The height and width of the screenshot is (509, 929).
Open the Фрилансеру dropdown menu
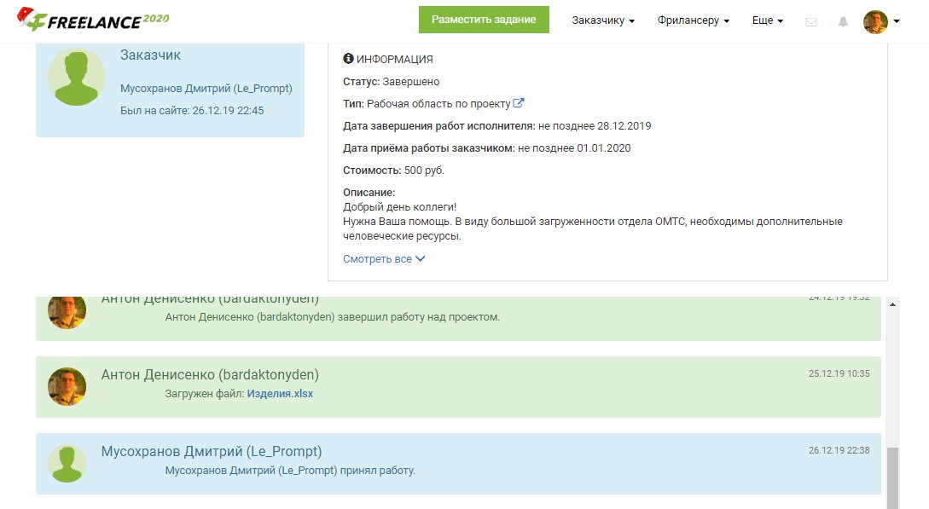(693, 20)
